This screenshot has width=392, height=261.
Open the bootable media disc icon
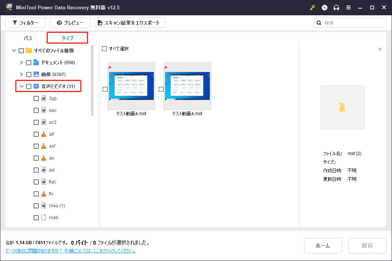pyautogui.click(x=324, y=7)
